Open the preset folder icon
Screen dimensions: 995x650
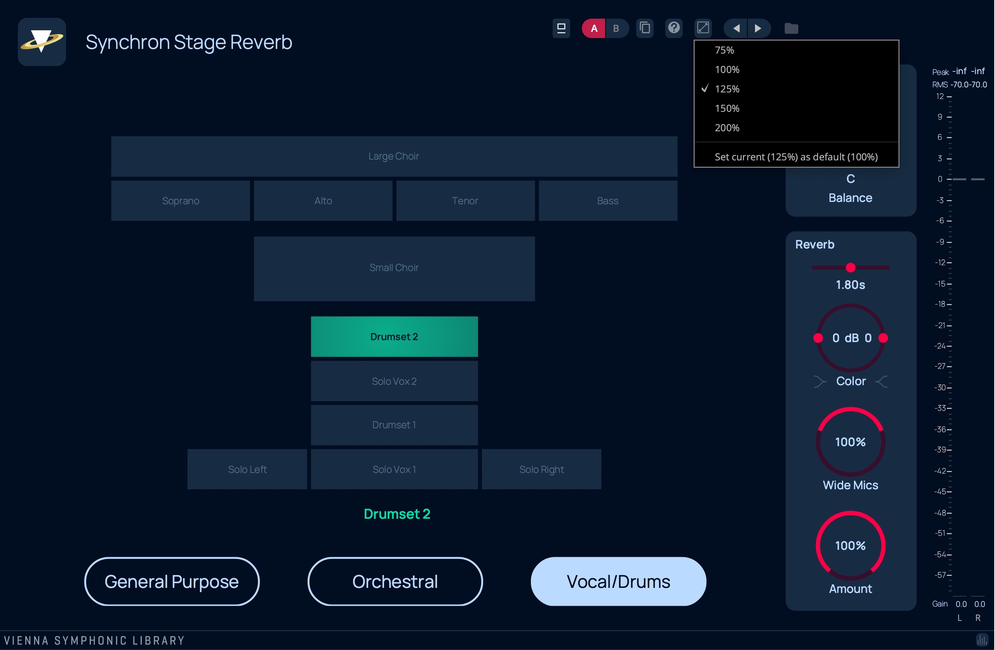(791, 28)
